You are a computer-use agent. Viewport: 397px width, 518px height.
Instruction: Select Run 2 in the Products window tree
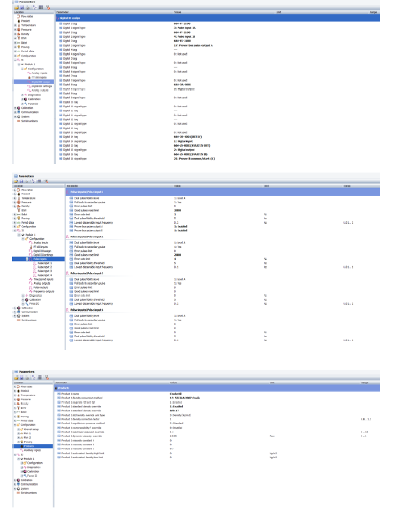tap(27, 438)
